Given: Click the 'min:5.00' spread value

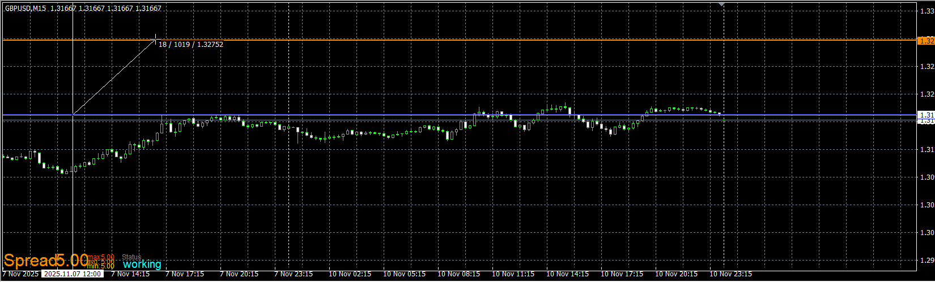Looking at the screenshot, I should point(100,266).
